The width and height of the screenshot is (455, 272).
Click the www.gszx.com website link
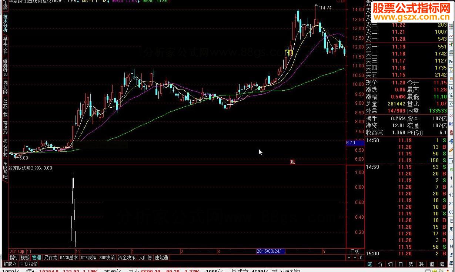click(411, 17)
